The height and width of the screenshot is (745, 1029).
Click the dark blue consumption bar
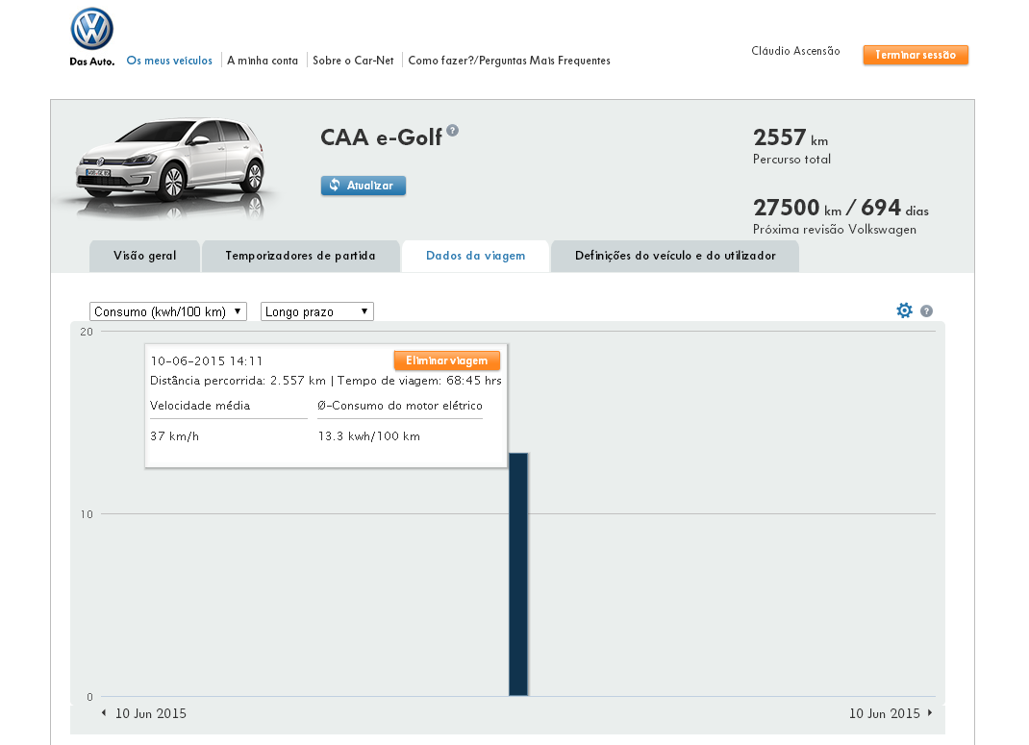pyautogui.click(x=518, y=574)
